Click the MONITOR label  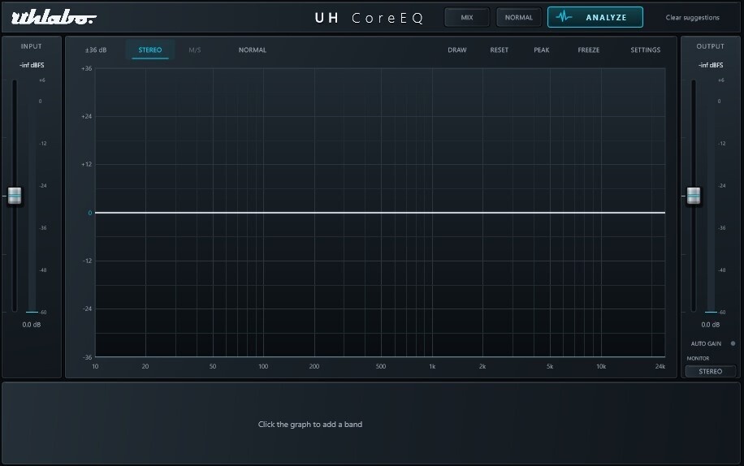(x=698, y=358)
